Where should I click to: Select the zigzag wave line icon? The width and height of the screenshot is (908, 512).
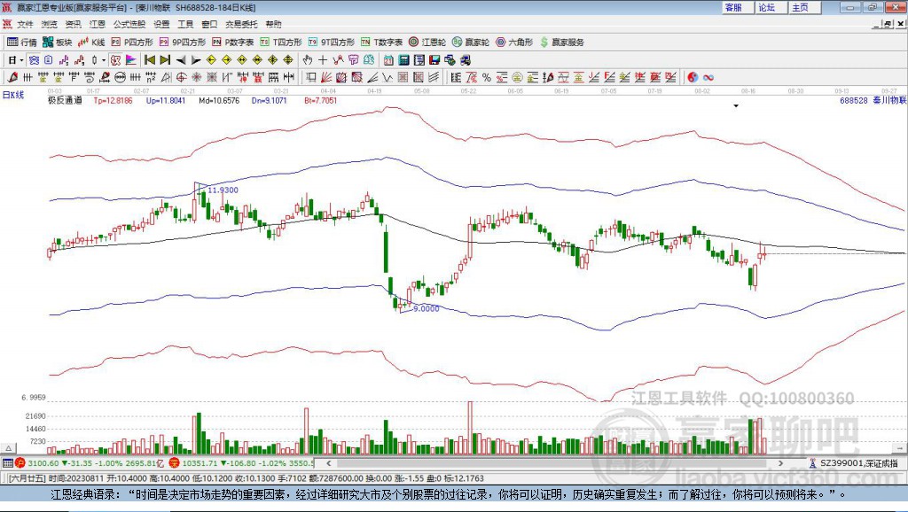387,78
